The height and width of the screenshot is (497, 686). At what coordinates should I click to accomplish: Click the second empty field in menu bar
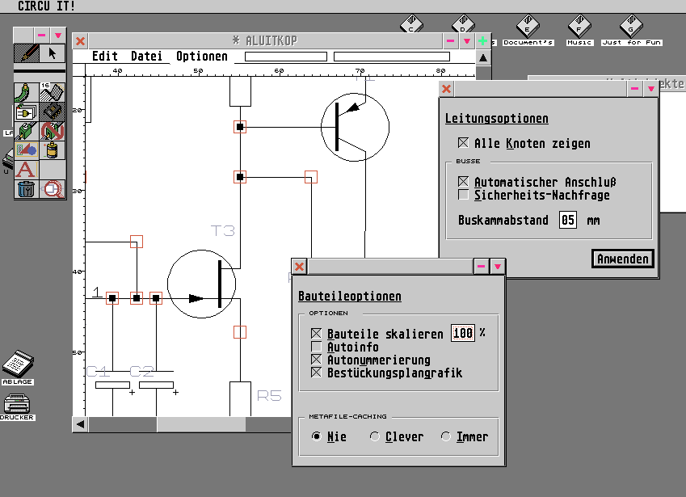click(392, 57)
